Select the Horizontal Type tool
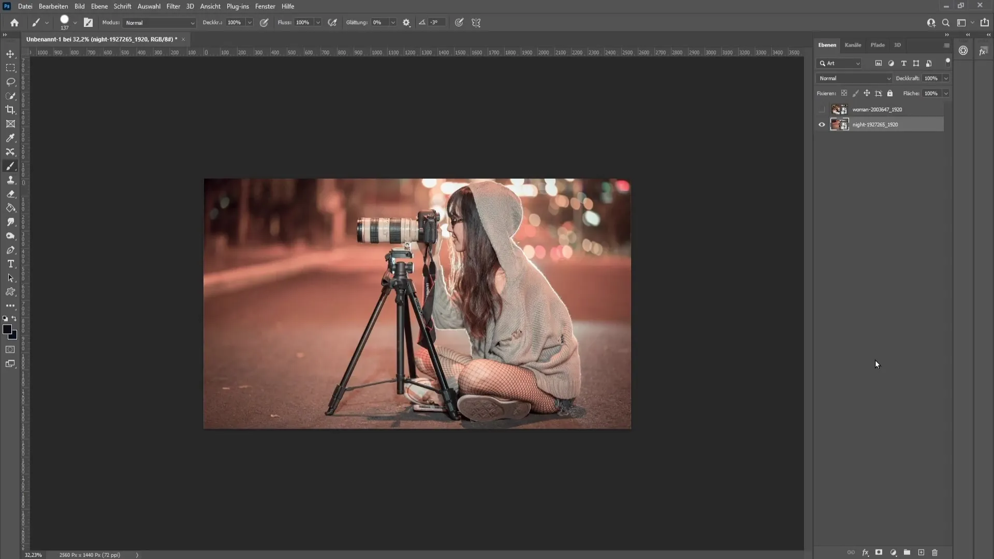Screen dimensions: 994x559 pos(10,264)
